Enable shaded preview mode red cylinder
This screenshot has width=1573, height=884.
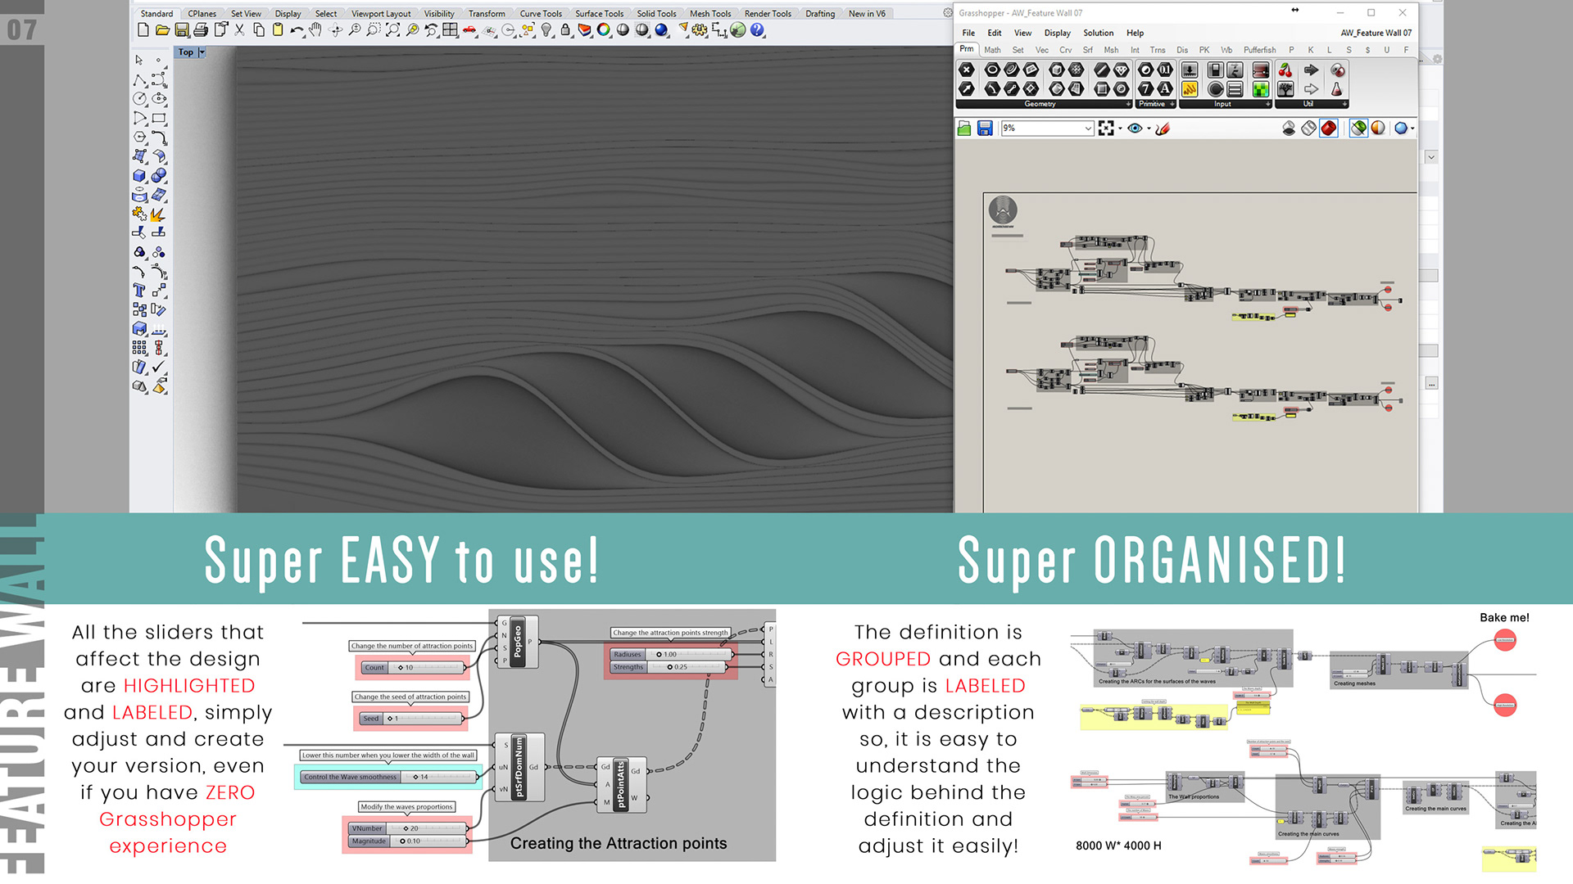(1329, 129)
